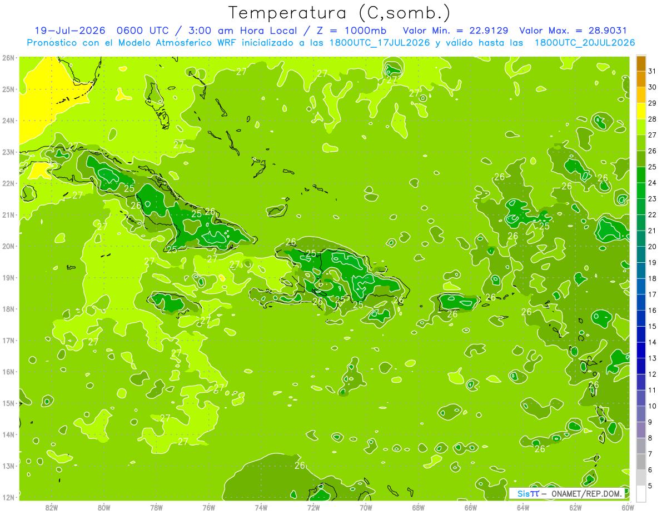This screenshot has height=515, width=667.
Task: Click the '26N' latitude axis label
Action: (x=8, y=58)
